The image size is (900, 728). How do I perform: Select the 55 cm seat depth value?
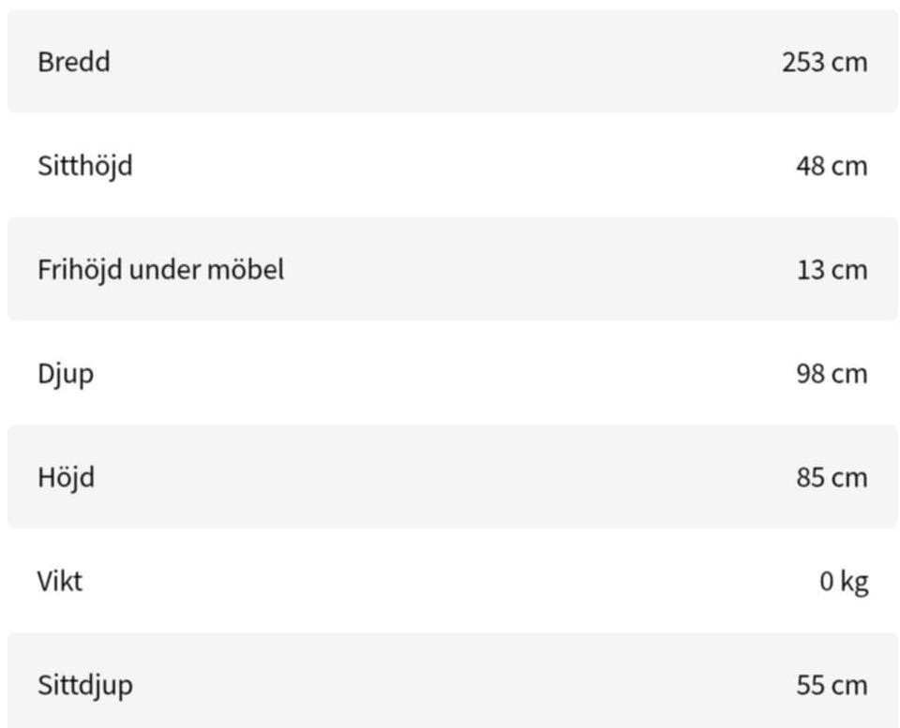(x=831, y=686)
